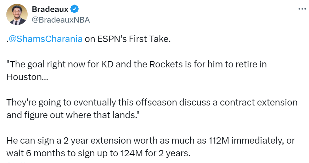309x163 pixels.
Task: Click the partially visible blue link at bottom
Action: [17, 162]
